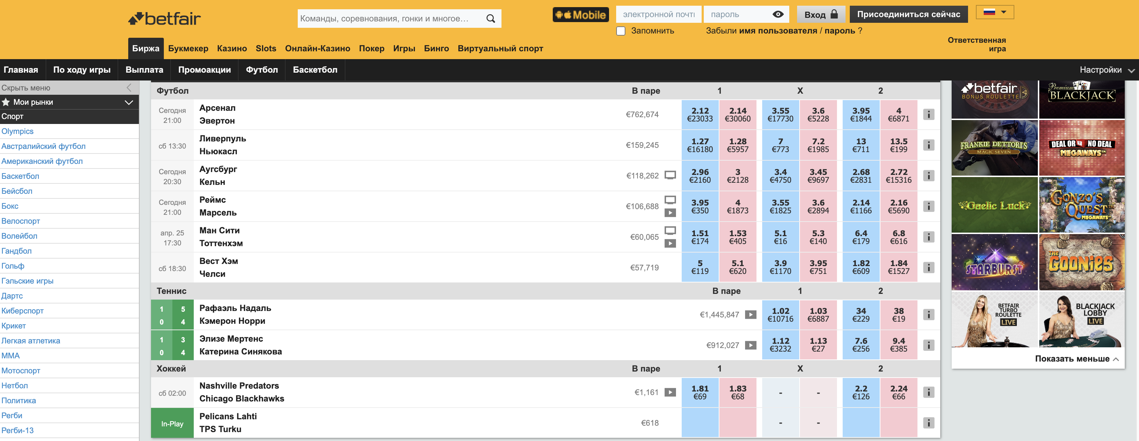Open Olympics in sports list
The width and height of the screenshot is (1139, 441).
tap(17, 131)
